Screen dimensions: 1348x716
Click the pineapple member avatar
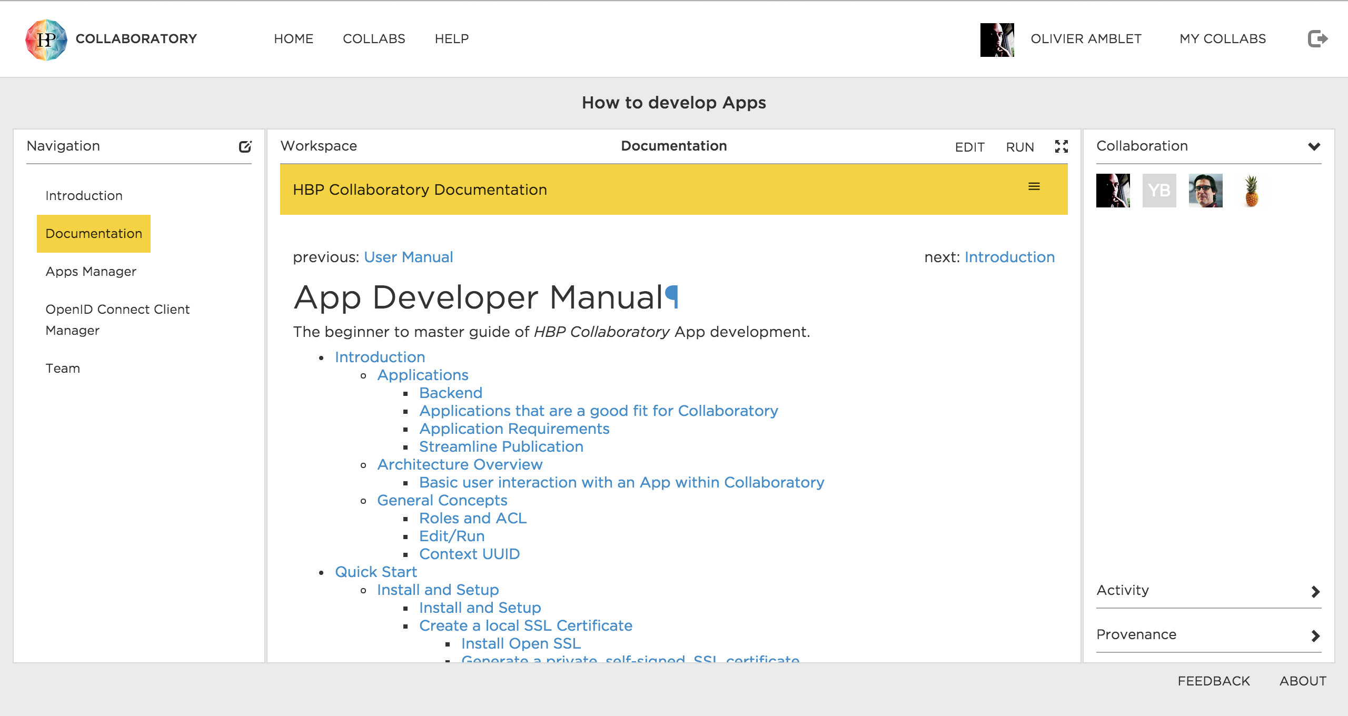coord(1252,191)
